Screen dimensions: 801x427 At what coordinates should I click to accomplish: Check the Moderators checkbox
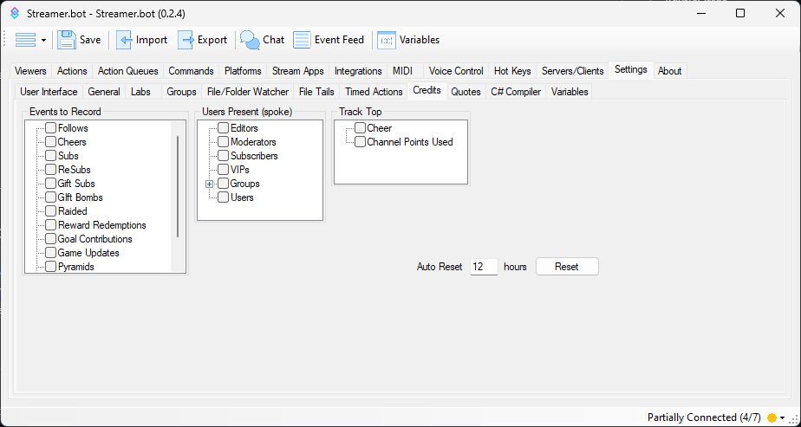(224, 142)
